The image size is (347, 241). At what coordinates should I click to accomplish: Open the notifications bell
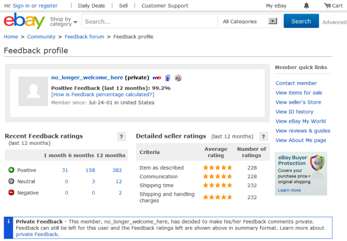(x=307, y=6)
